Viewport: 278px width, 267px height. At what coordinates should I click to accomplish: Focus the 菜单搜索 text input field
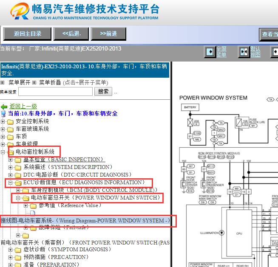(x=56, y=92)
